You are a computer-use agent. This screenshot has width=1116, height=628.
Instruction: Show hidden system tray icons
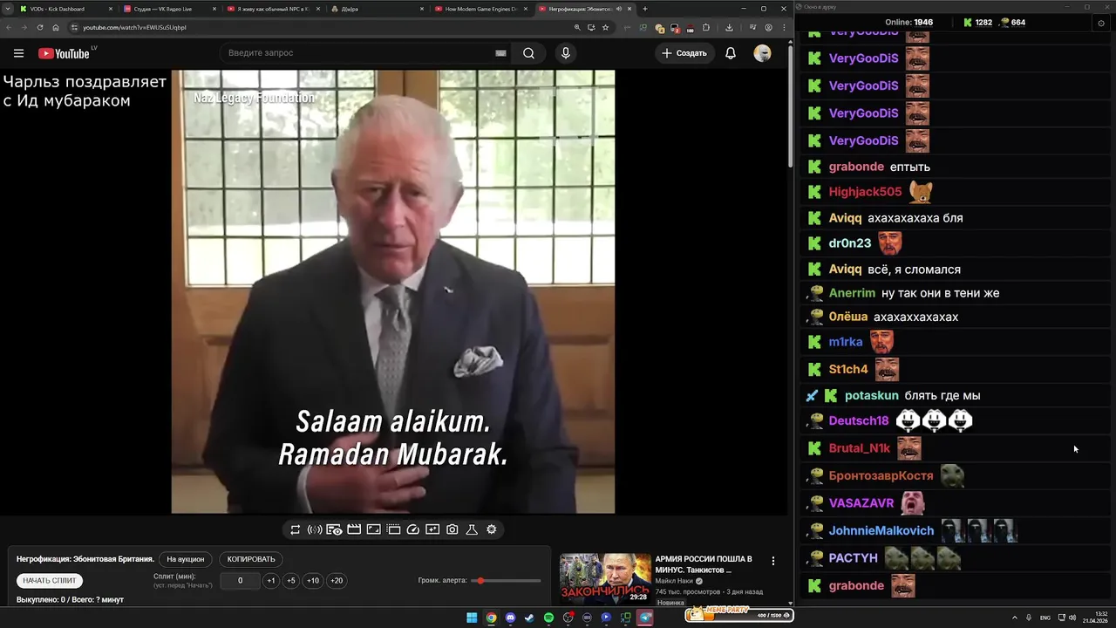click(x=1014, y=618)
